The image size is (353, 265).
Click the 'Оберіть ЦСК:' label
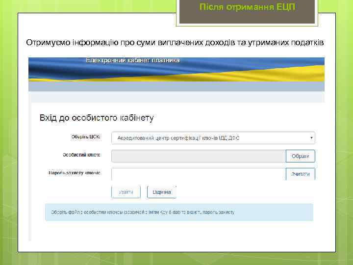pos(86,137)
